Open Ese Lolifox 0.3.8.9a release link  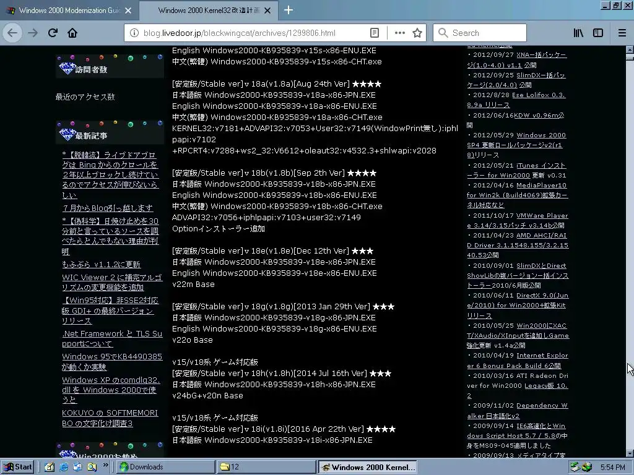(516, 100)
